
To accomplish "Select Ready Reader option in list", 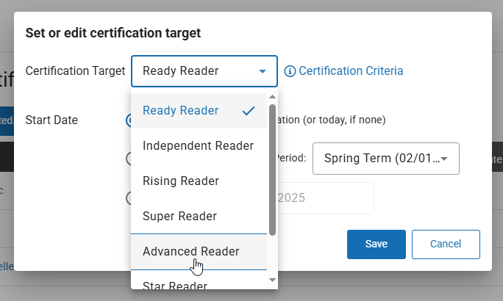I will [x=199, y=111].
